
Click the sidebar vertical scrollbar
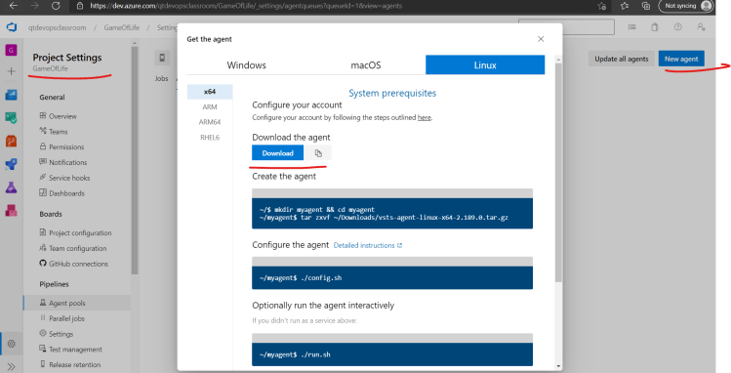(135, 160)
